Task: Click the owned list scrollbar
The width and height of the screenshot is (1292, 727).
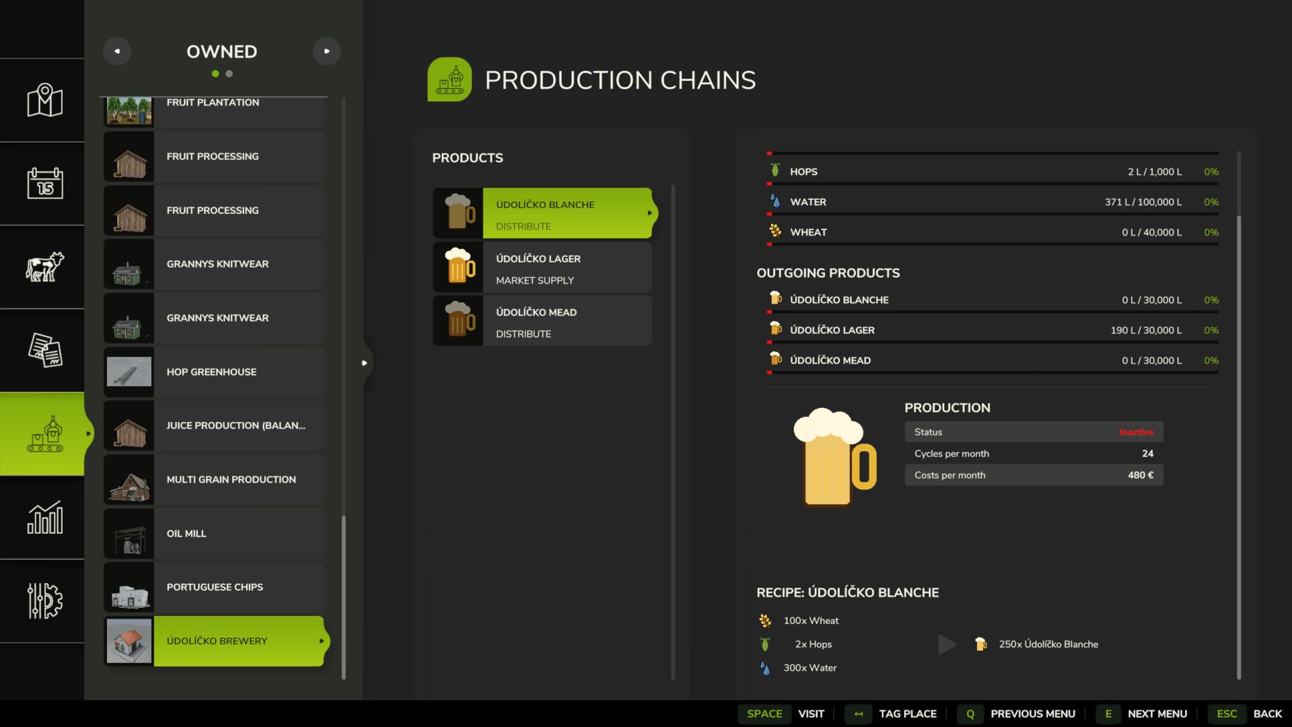Action: coord(344,596)
